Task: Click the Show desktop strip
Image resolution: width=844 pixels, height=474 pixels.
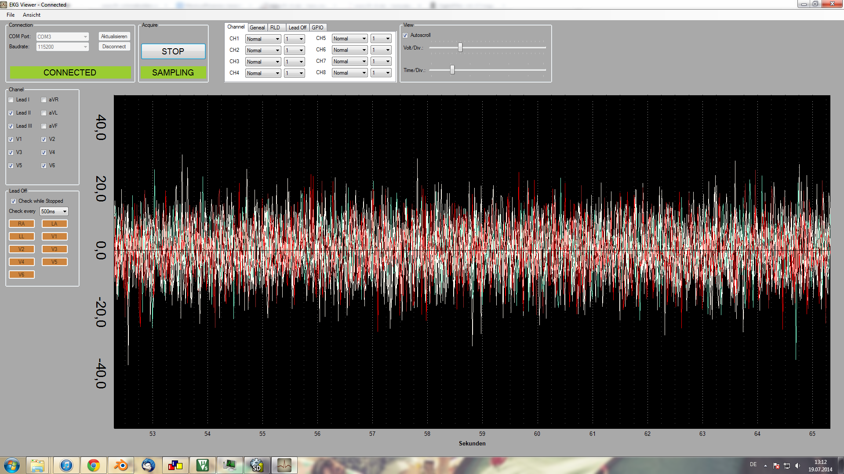Action: pyautogui.click(x=840, y=465)
